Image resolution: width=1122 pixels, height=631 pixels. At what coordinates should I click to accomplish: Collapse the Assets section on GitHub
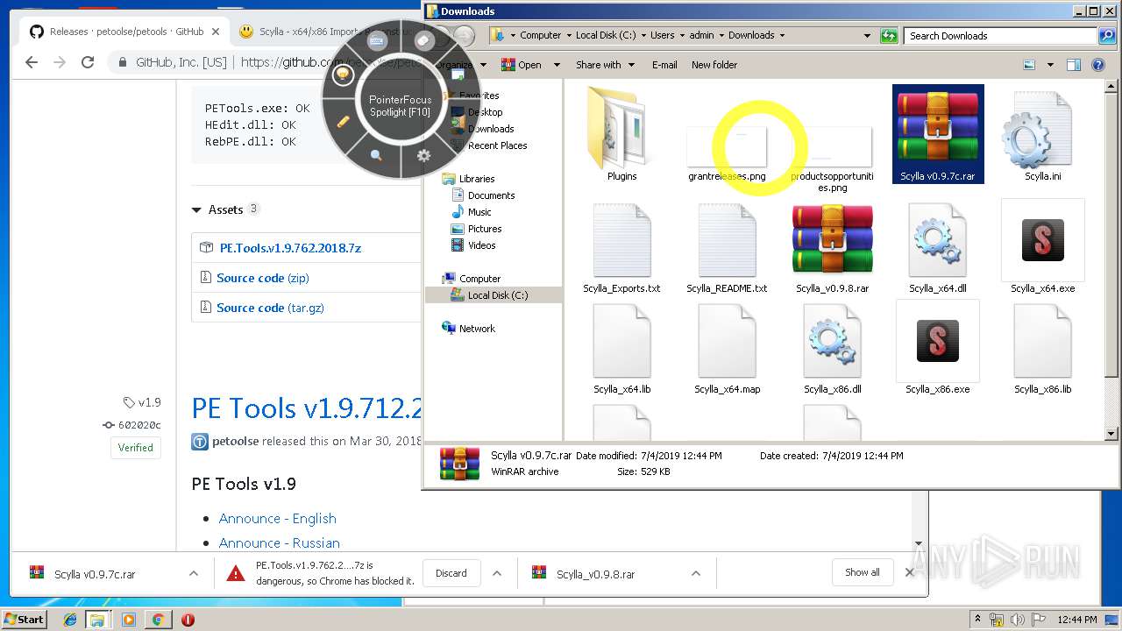pyautogui.click(x=196, y=210)
